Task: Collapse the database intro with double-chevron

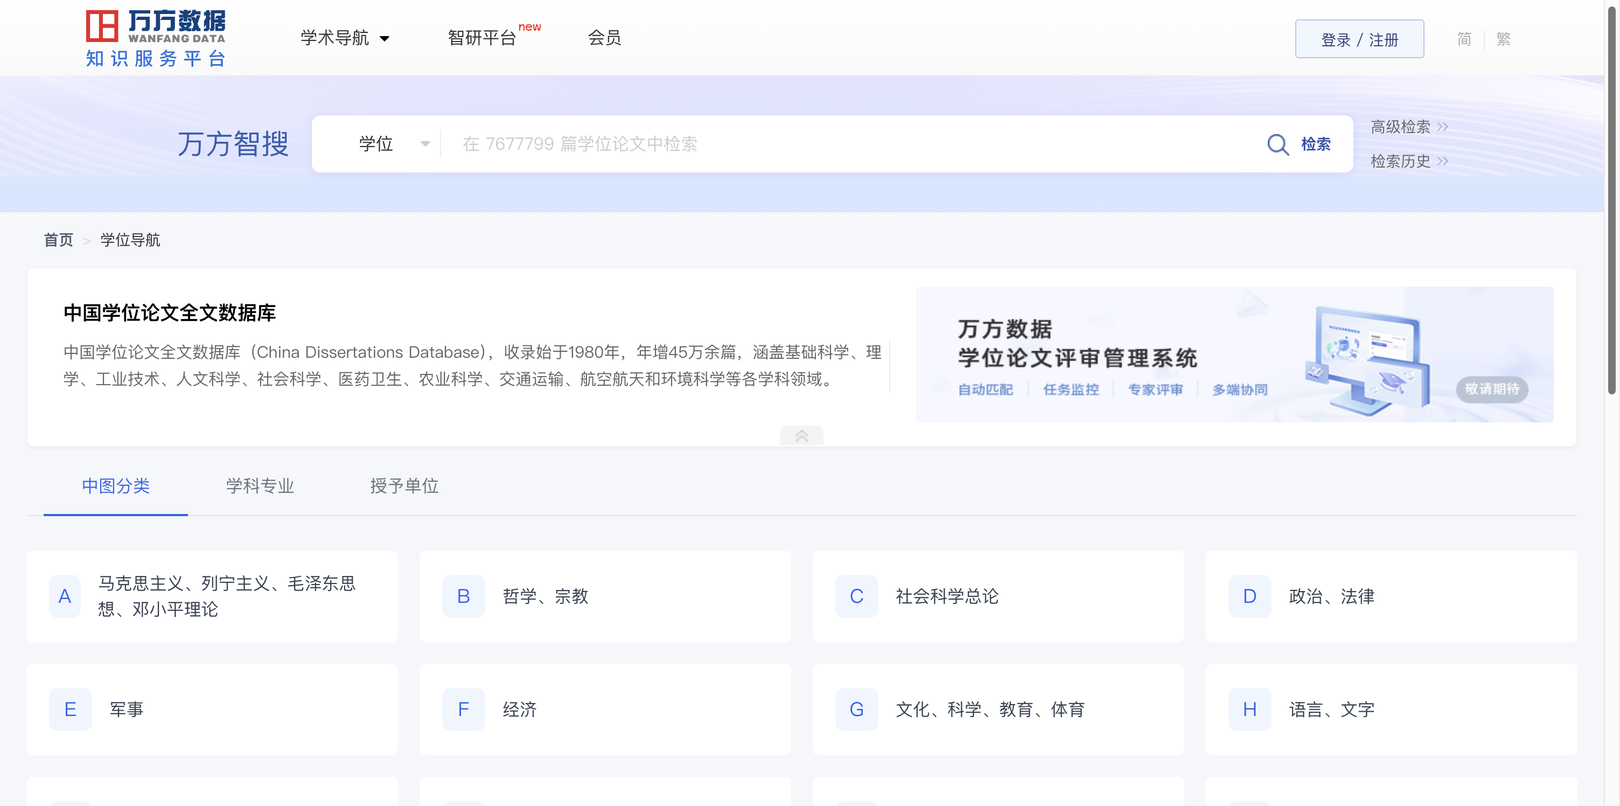Action: 801,435
